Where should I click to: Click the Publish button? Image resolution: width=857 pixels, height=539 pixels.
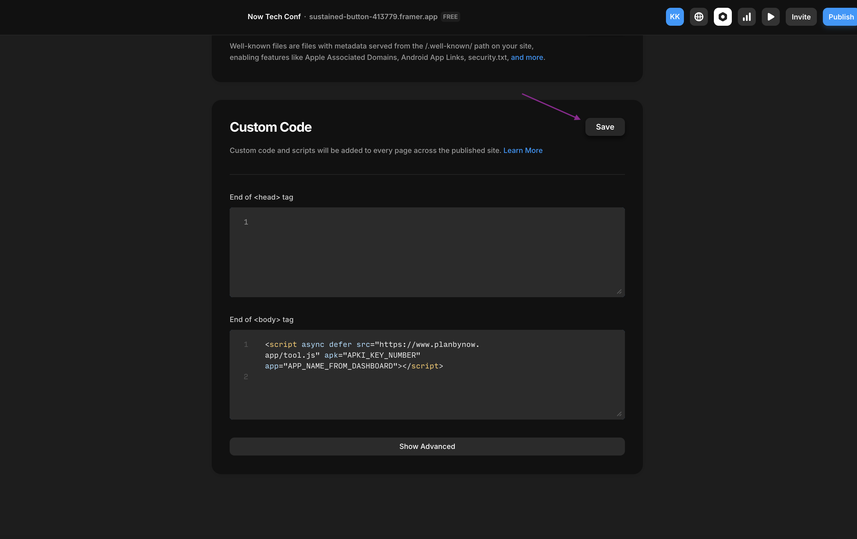(x=840, y=17)
